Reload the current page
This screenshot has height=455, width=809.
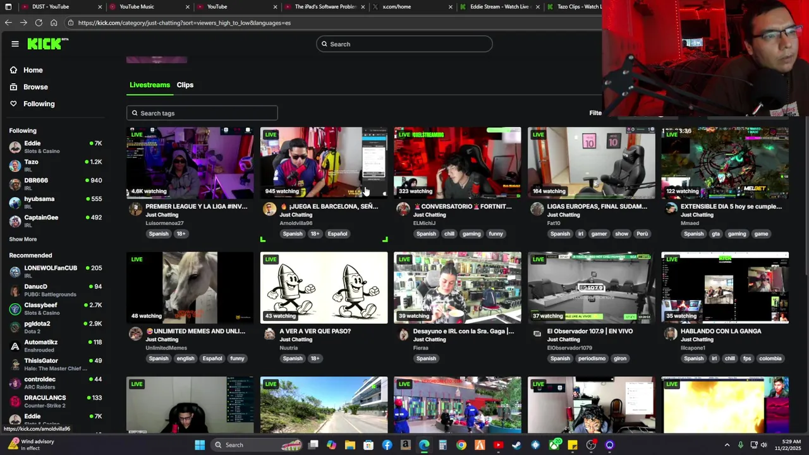pyautogui.click(x=39, y=23)
